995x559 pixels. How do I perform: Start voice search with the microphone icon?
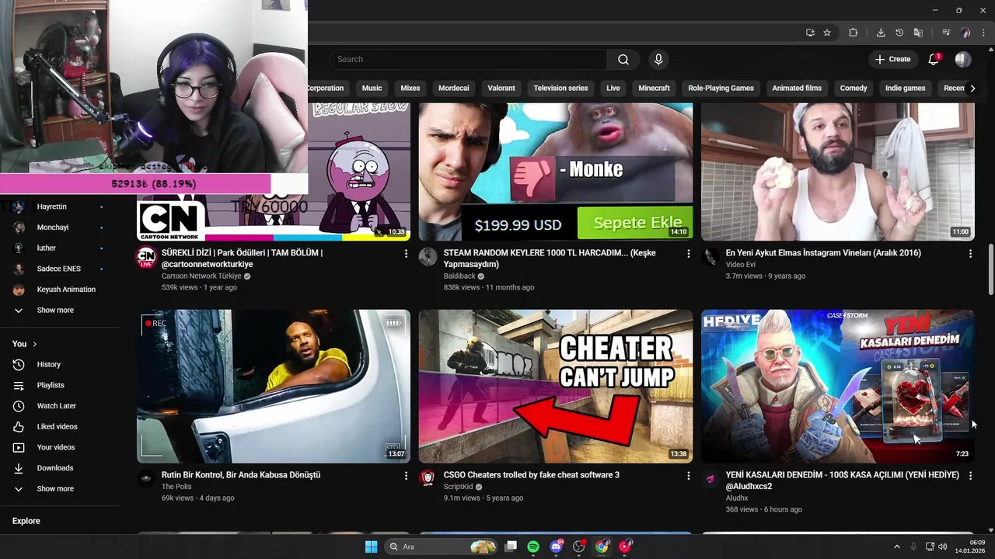[658, 59]
